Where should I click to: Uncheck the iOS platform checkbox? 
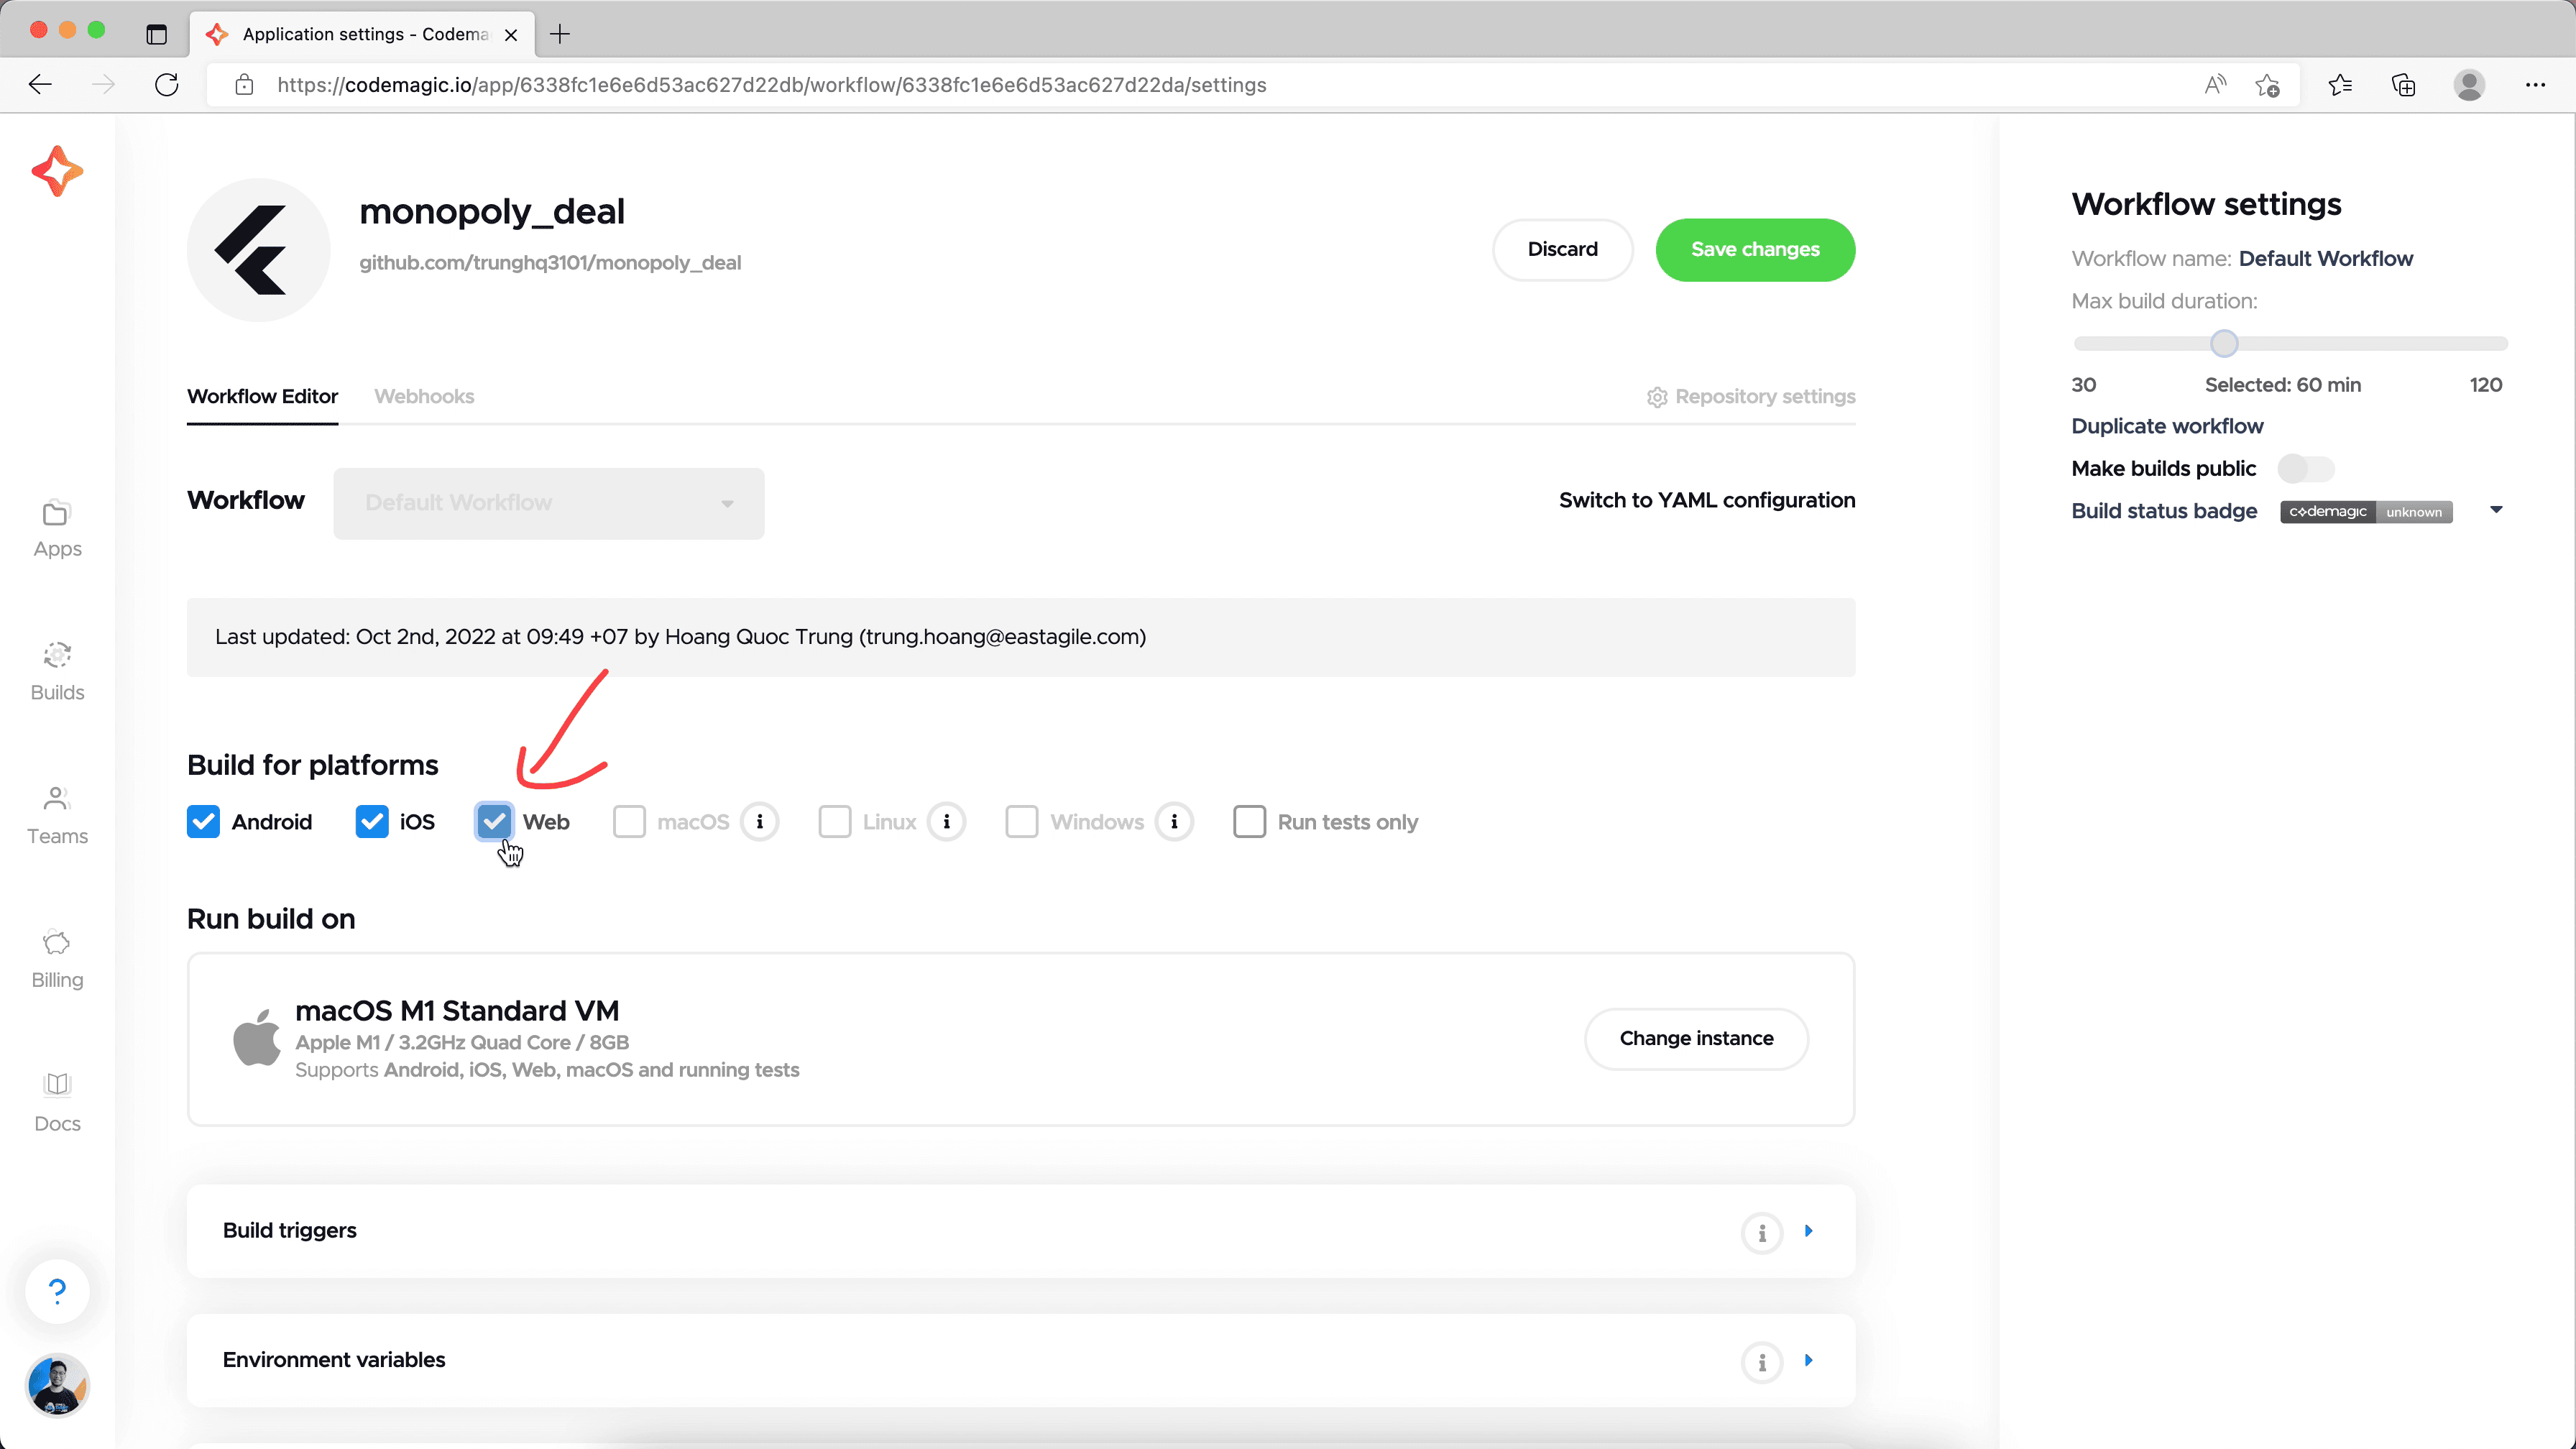point(372,822)
